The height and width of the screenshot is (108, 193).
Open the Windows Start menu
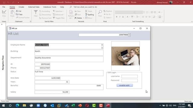[x=3, y=106]
